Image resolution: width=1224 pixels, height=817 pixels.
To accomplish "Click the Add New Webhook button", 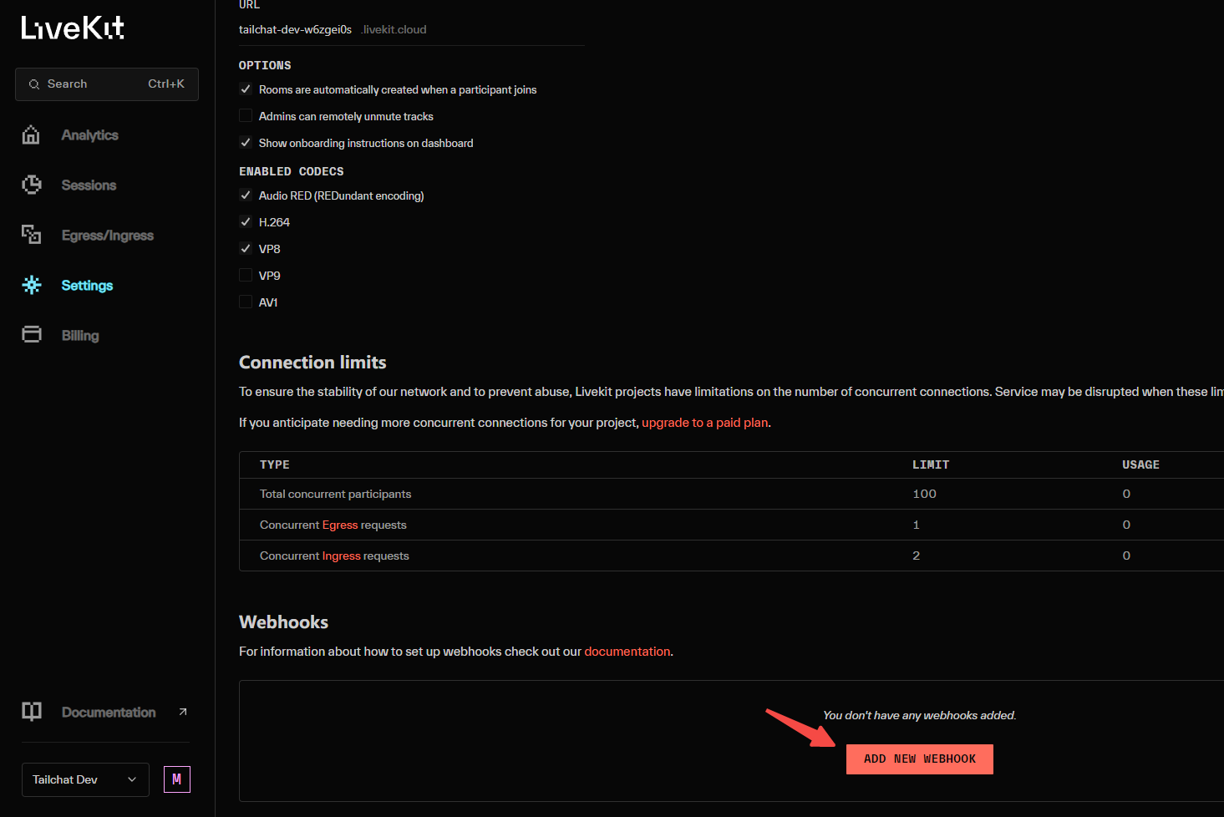I will pos(920,759).
